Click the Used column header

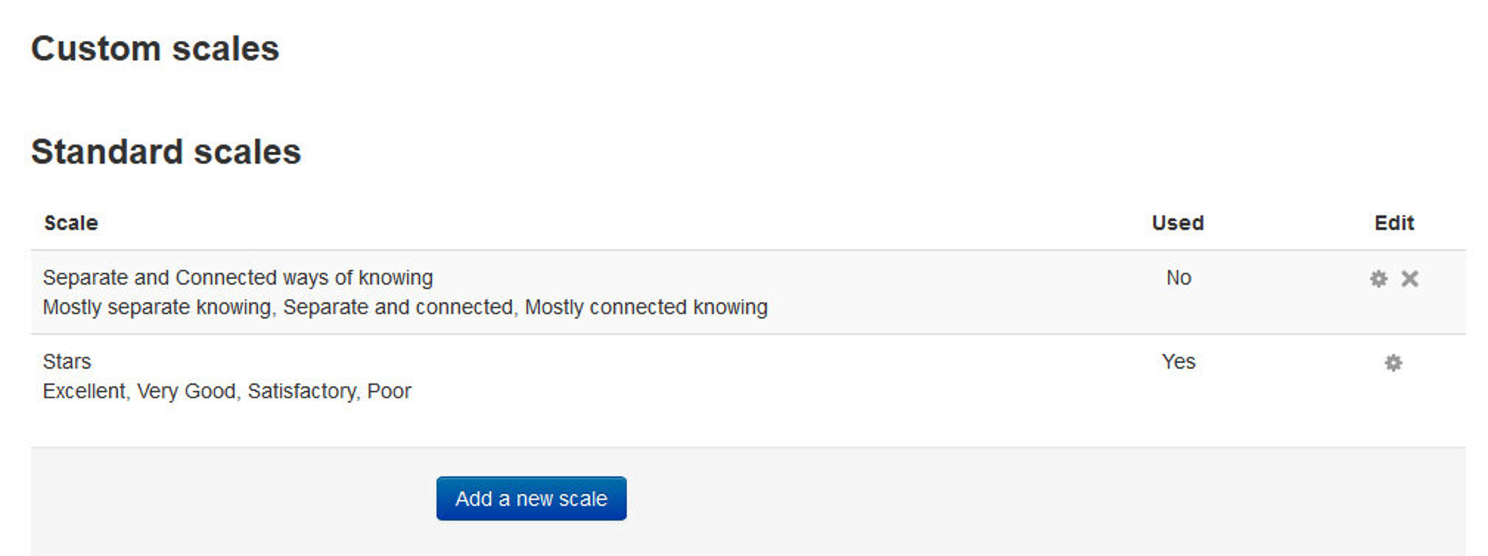tap(1178, 223)
